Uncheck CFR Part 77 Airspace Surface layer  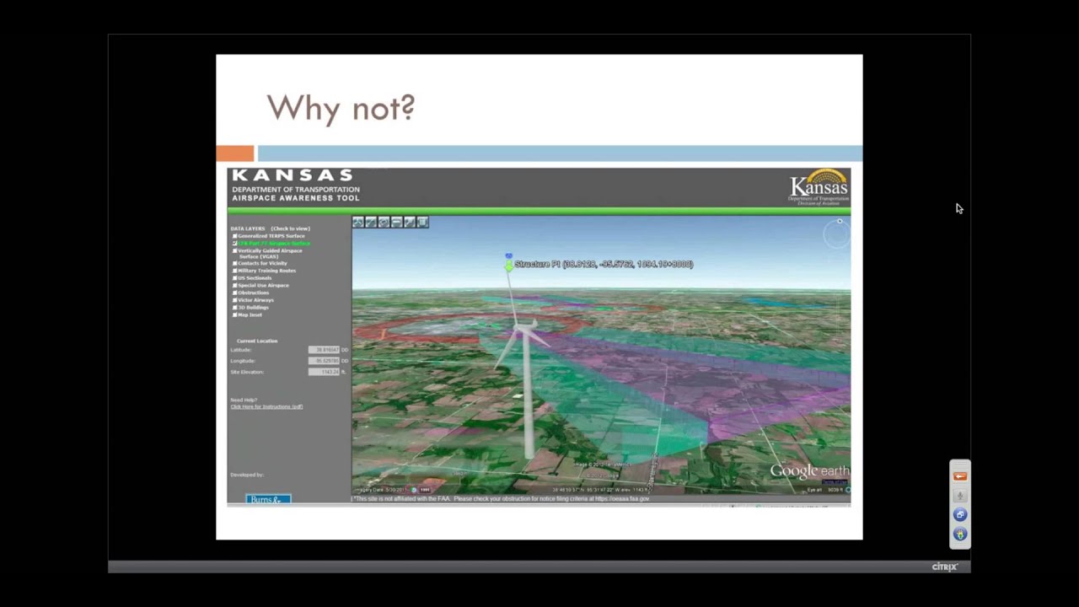(x=235, y=243)
